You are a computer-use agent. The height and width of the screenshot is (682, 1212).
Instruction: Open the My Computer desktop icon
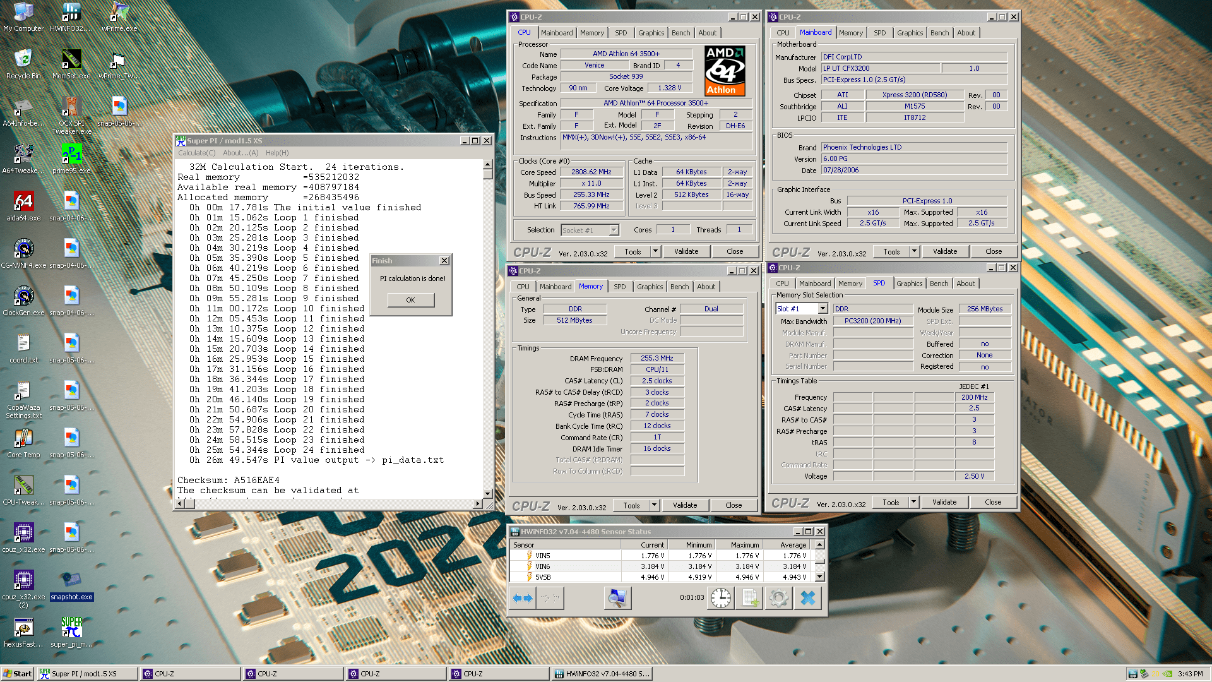[x=23, y=17]
